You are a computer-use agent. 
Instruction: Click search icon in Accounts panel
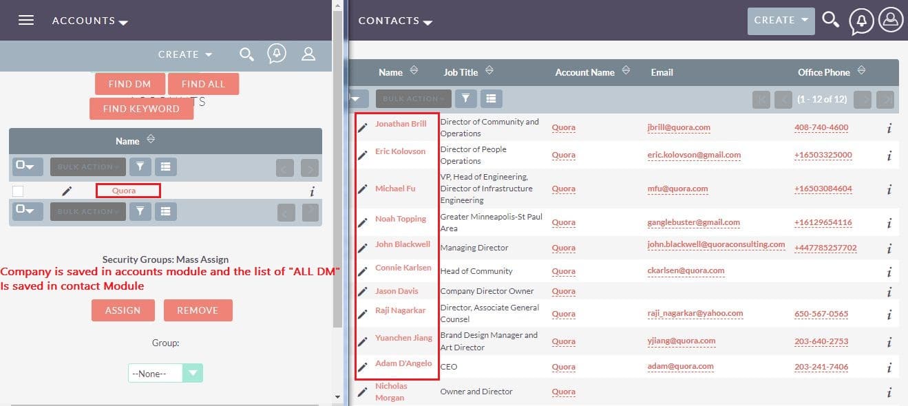[x=246, y=54]
